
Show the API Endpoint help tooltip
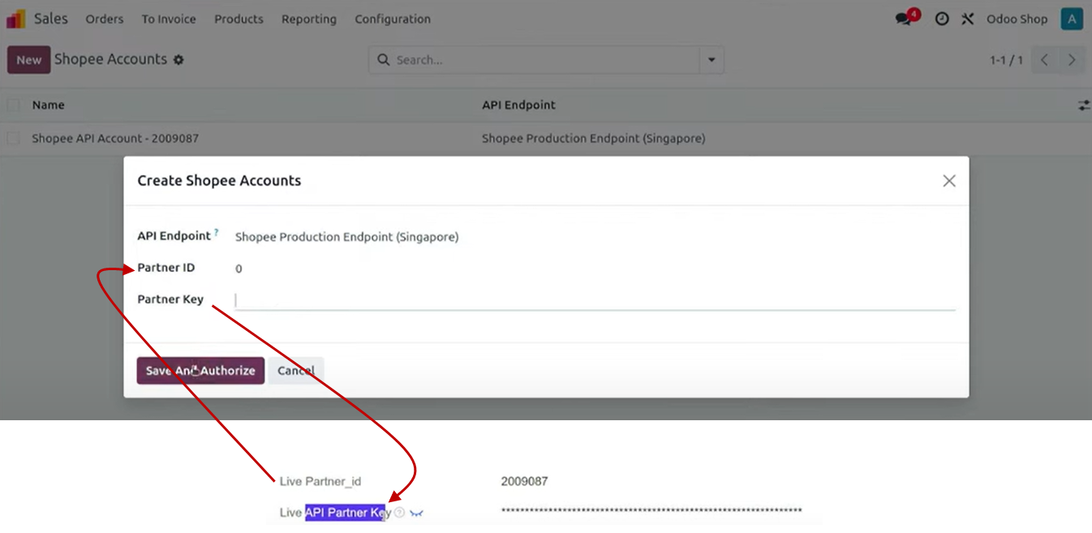(217, 233)
